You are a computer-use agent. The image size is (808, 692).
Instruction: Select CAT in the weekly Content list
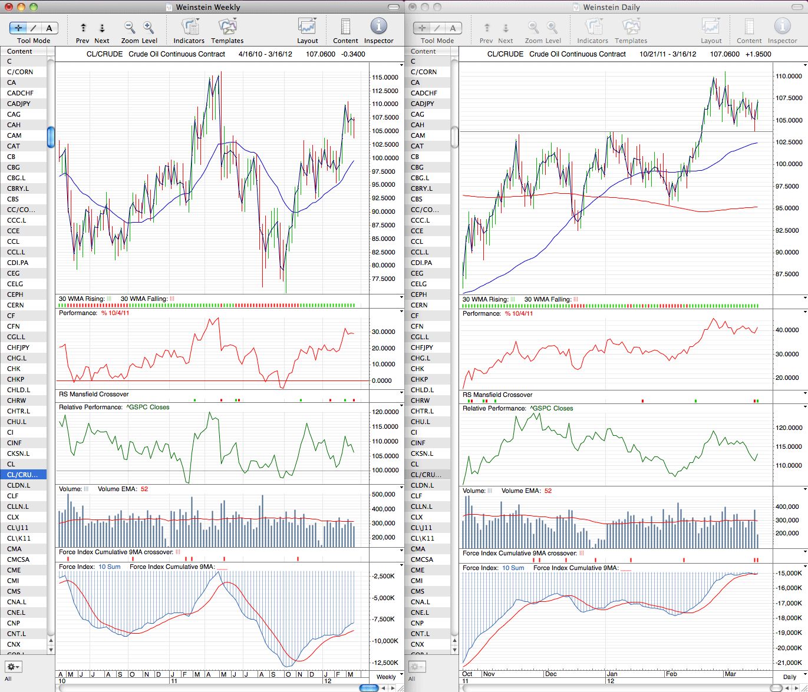[24, 146]
